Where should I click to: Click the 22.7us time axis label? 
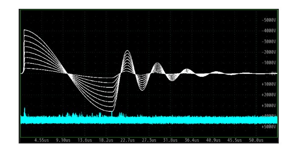pyautogui.click(x=127, y=140)
